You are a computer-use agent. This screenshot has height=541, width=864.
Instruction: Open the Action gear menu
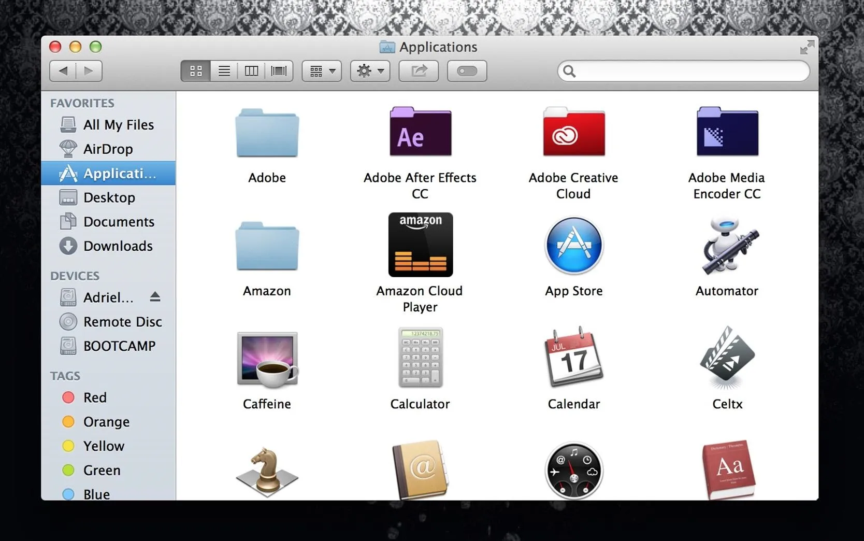click(x=370, y=71)
